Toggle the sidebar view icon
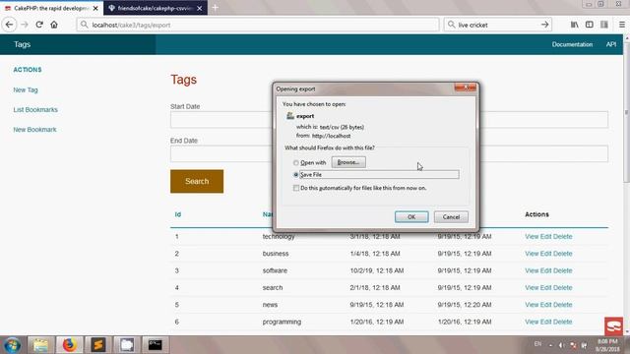Viewport: 630px width, 354px height. click(x=590, y=25)
